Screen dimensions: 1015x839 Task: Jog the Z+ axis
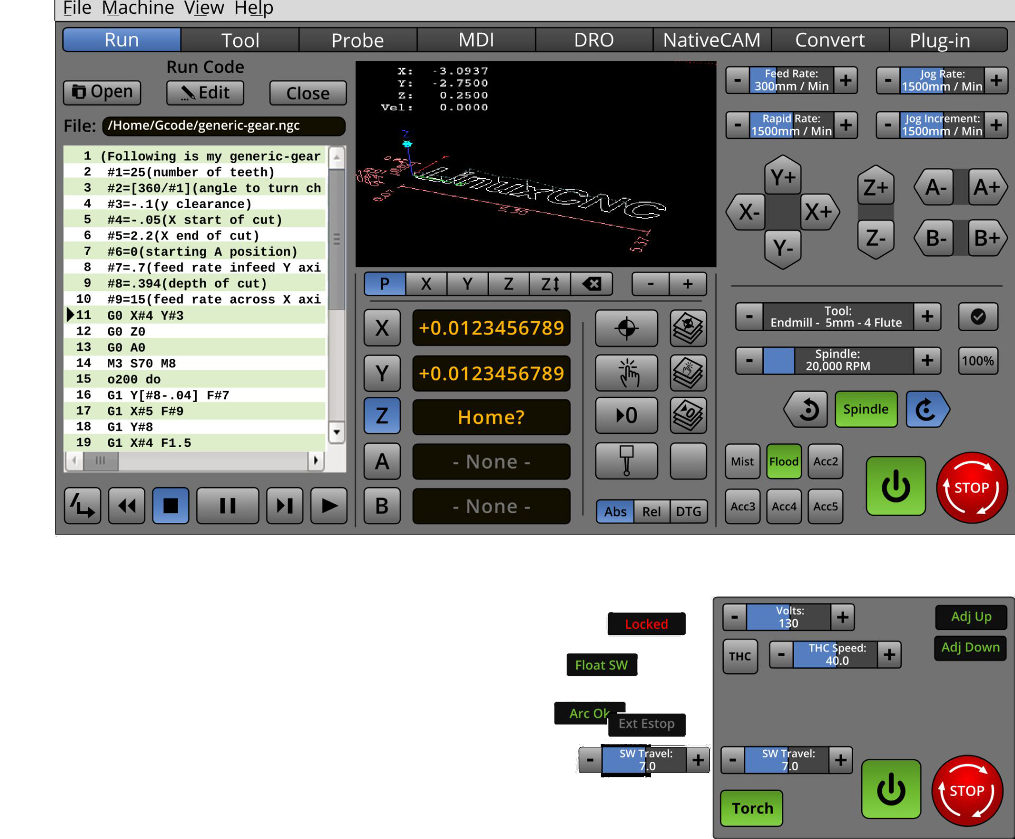click(x=875, y=187)
